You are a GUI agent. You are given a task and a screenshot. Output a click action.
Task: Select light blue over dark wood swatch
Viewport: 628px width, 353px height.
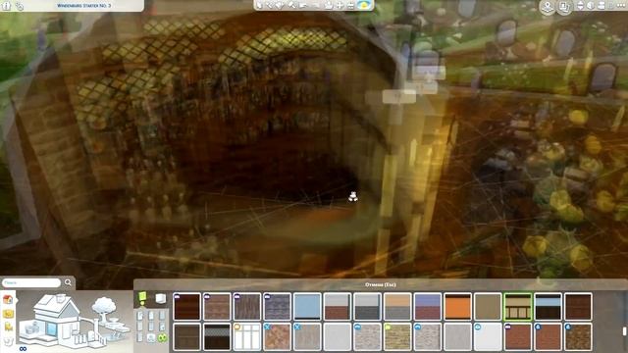pos(548,307)
